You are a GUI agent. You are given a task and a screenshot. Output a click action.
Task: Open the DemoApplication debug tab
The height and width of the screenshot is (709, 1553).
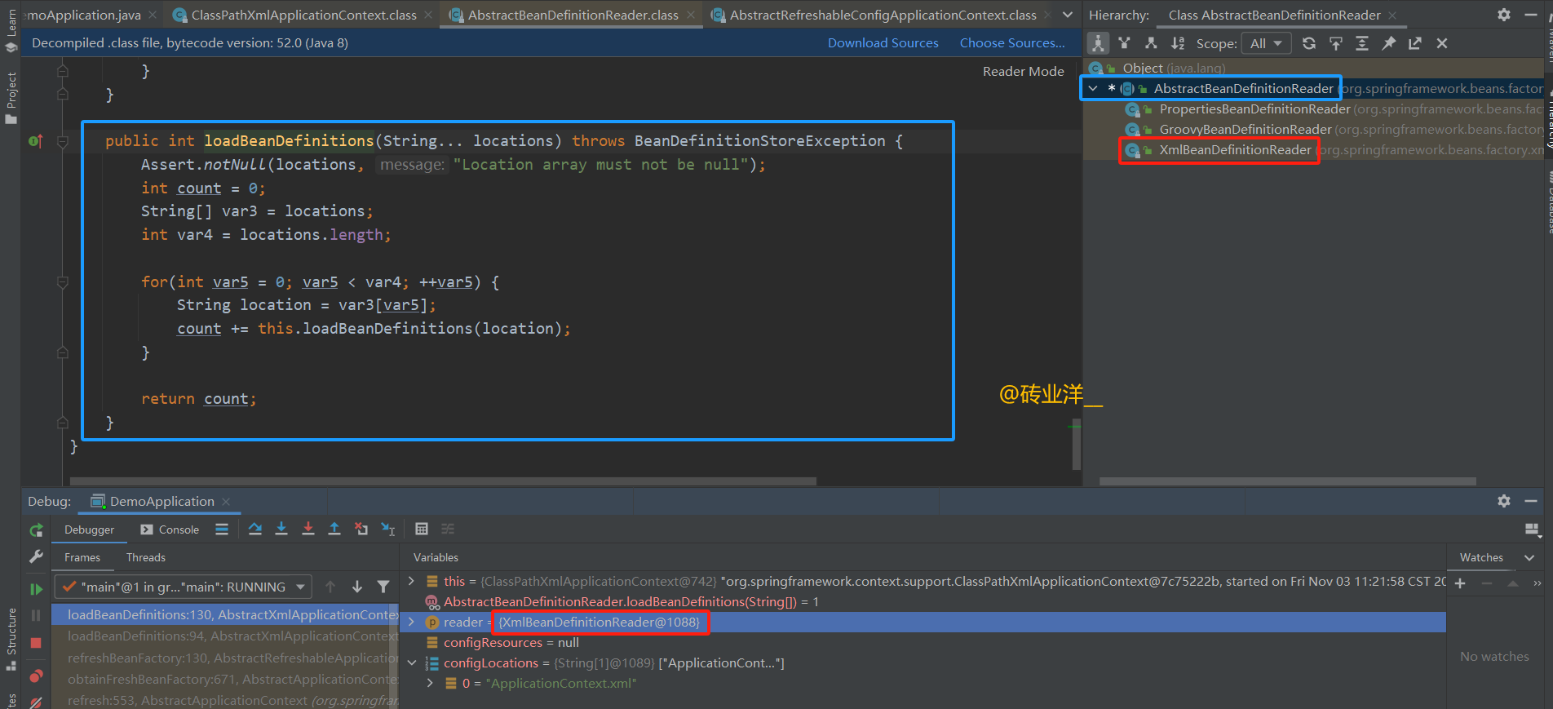coord(161,502)
